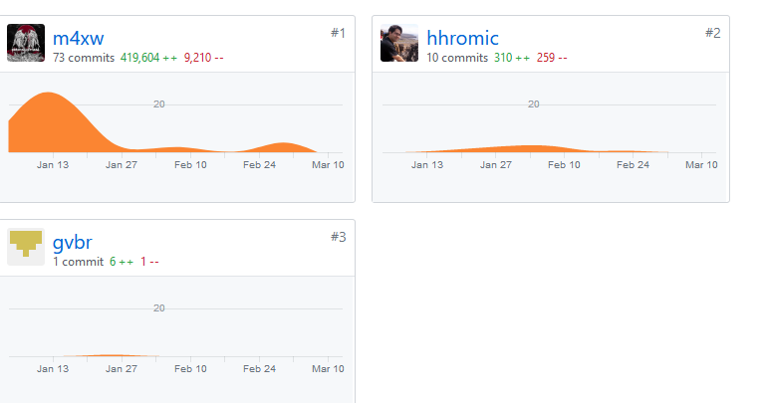The image size is (766, 403).
Task: Click 9,210 -- deletions count for m4xw
Action: click(x=204, y=58)
